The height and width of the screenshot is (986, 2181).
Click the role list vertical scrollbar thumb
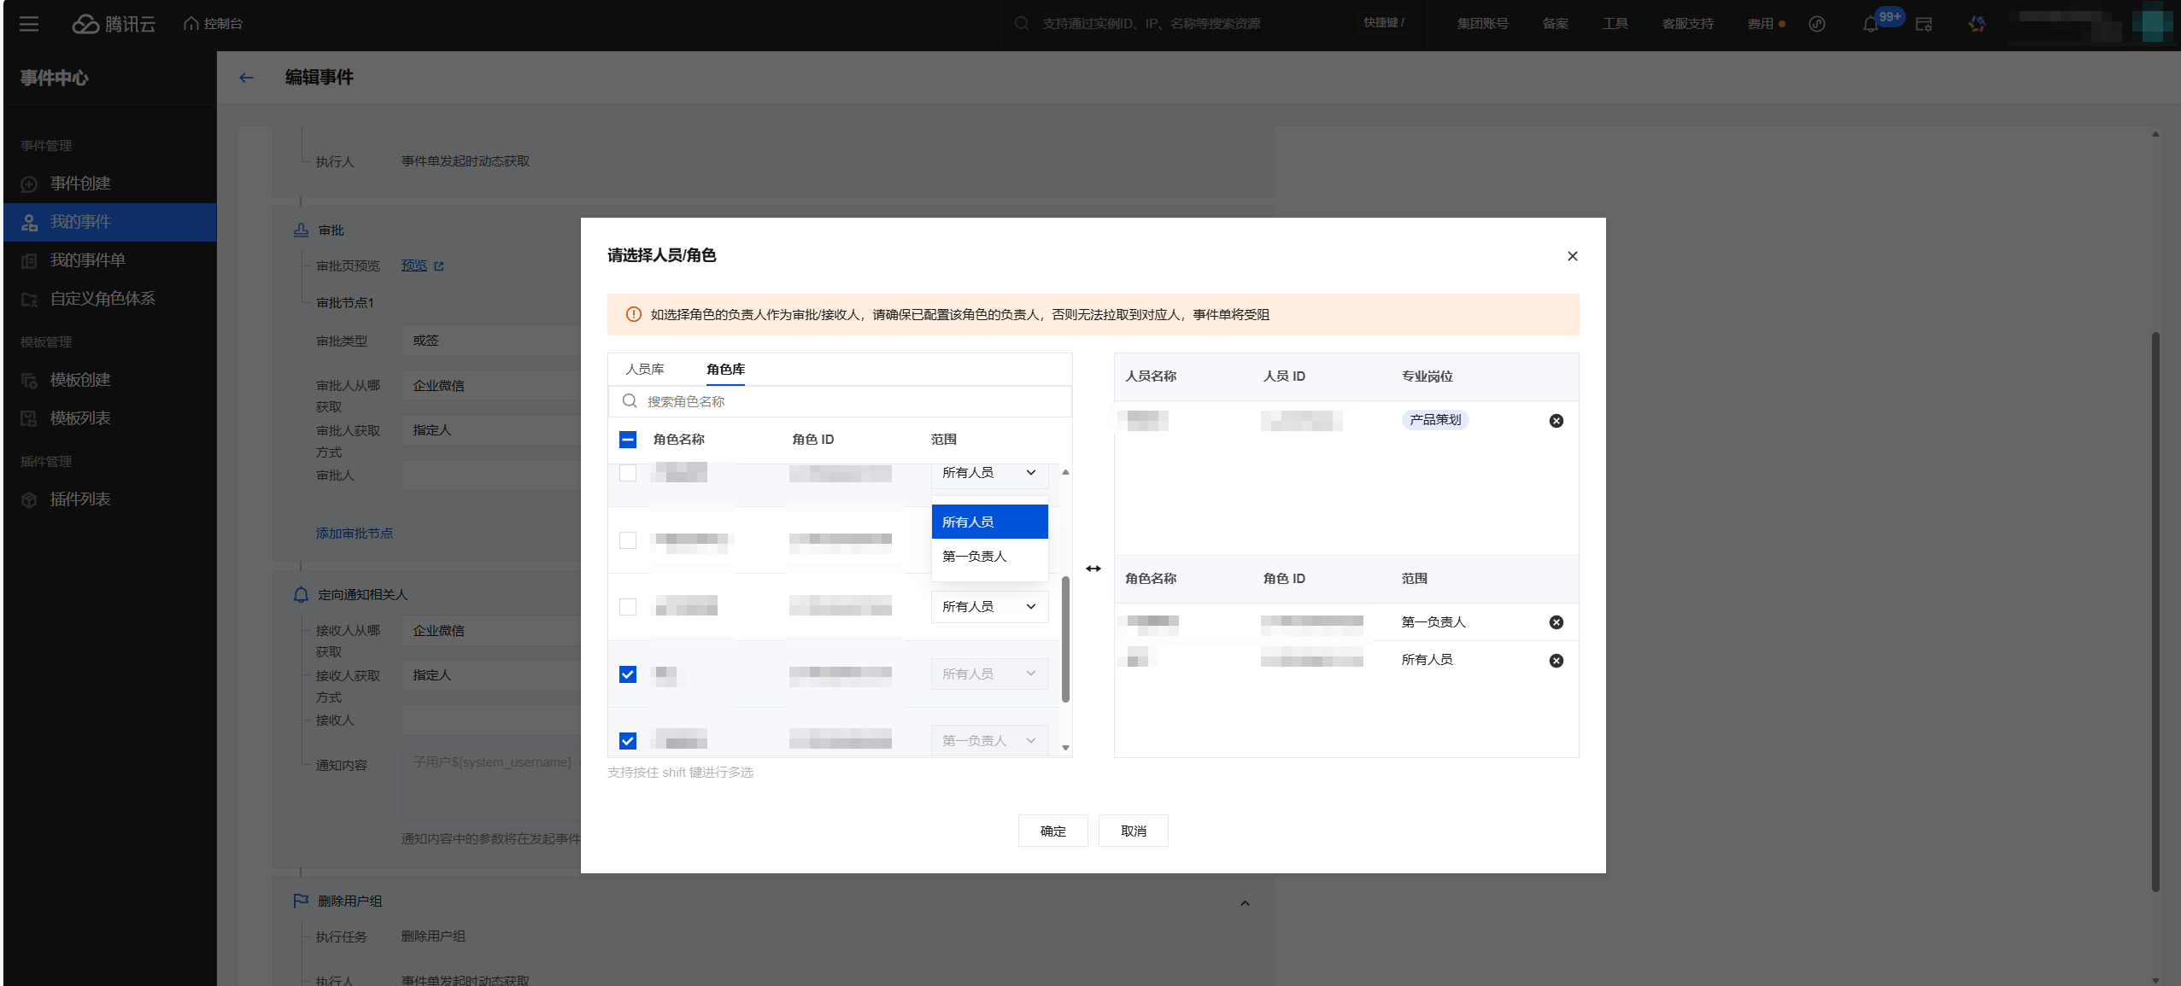point(1064,640)
